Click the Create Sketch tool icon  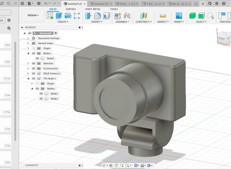coord(50,16)
